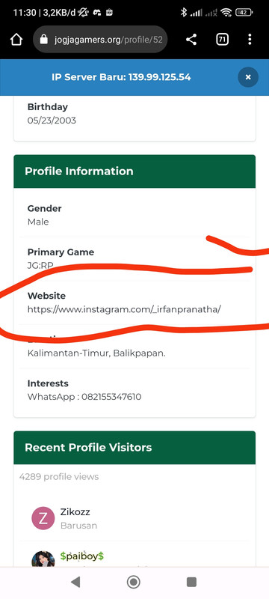Viewport: 269px width, 599px height.
Task: Dismiss the IP Server Baru banner
Action: pyautogui.click(x=248, y=77)
